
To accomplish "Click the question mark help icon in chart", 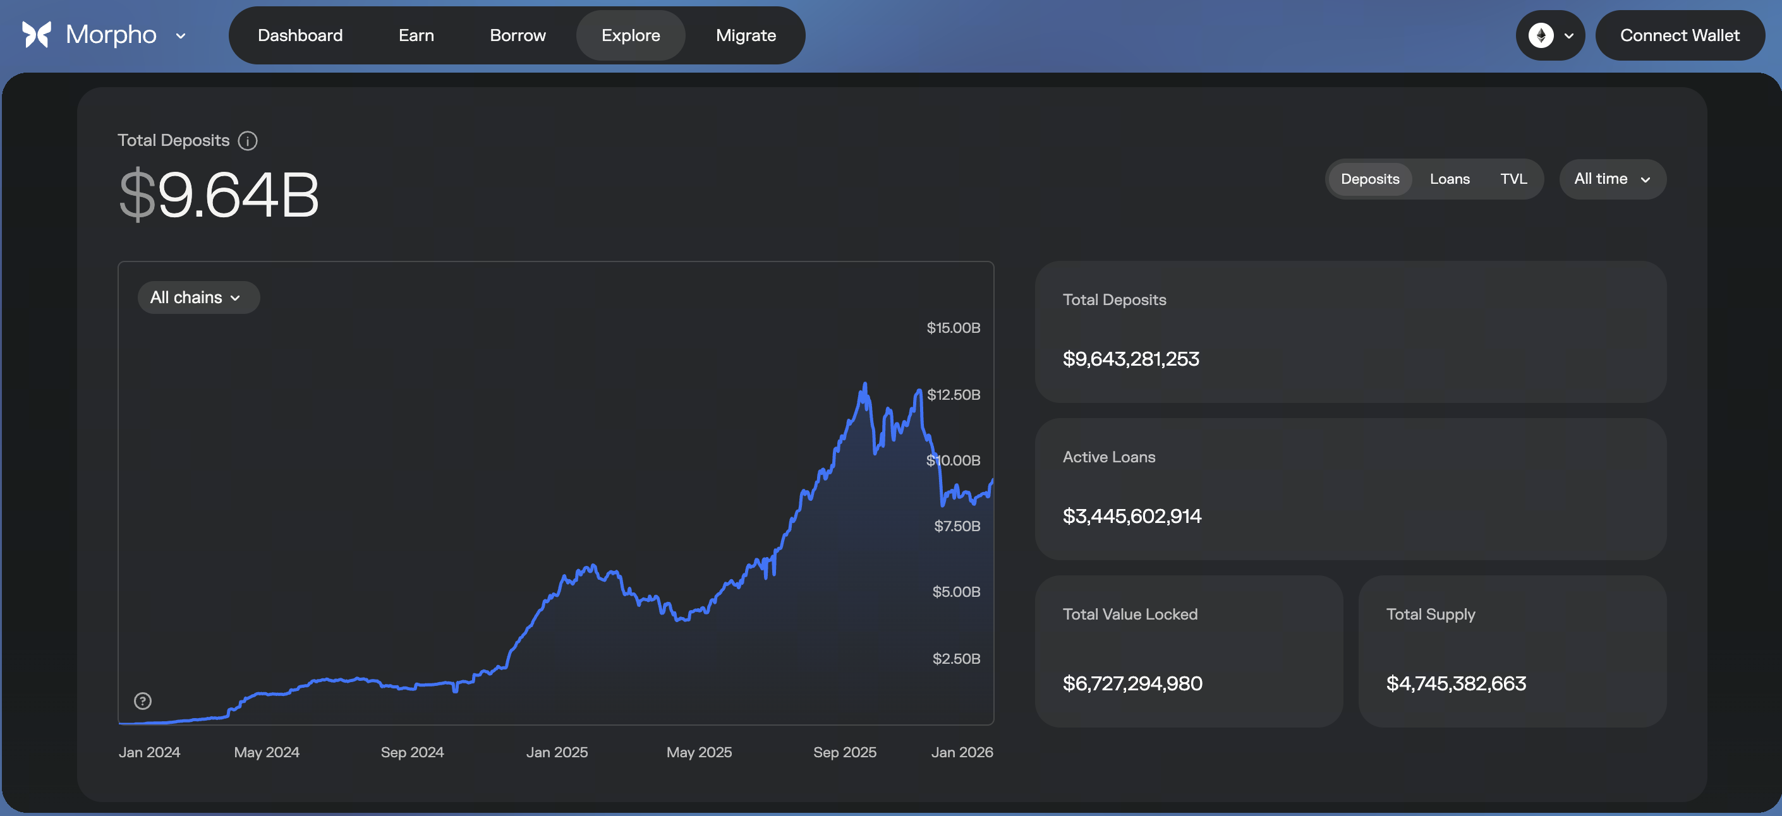I will (143, 700).
